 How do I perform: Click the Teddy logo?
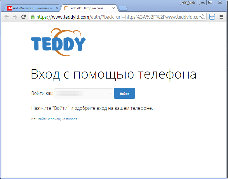point(58,42)
